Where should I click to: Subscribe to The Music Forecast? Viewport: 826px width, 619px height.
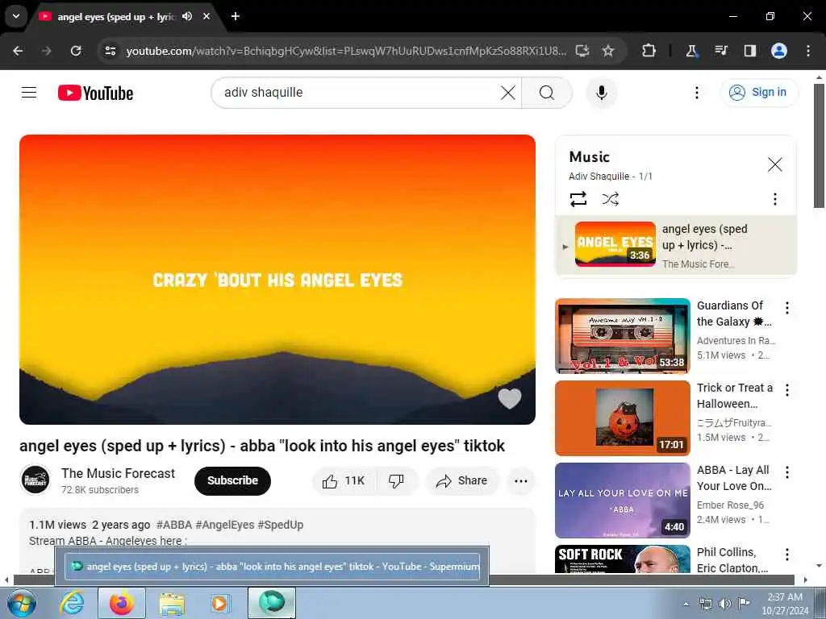pyautogui.click(x=232, y=480)
